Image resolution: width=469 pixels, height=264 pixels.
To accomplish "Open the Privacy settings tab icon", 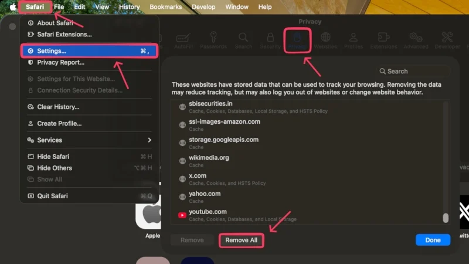I will (x=297, y=39).
